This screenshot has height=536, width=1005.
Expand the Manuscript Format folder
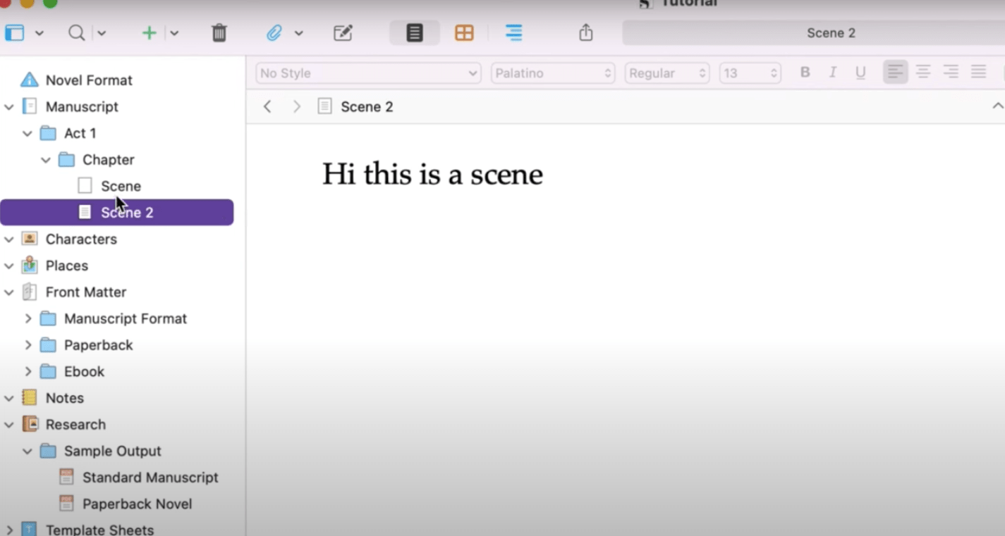click(28, 318)
